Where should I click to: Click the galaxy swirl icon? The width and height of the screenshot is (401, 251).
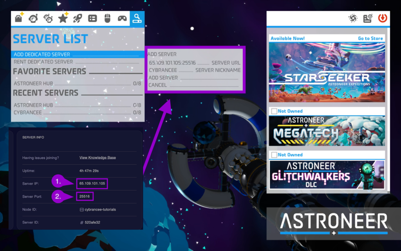coord(353,18)
